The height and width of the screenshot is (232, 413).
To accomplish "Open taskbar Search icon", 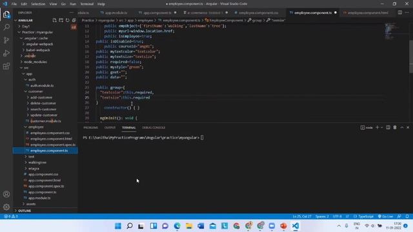I will (x=130, y=226).
